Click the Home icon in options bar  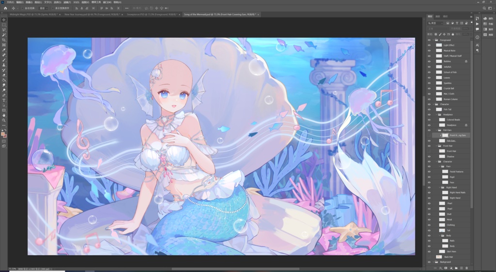click(5, 8)
